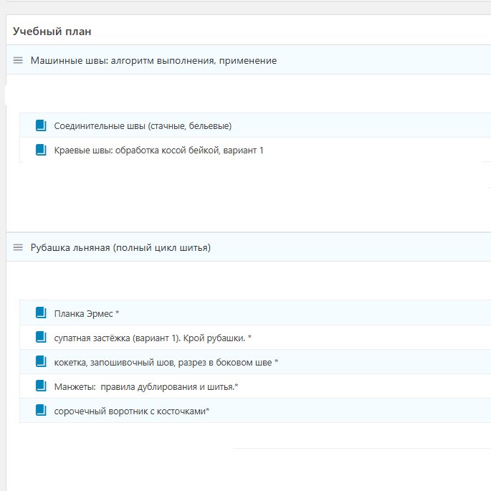This screenshot has height=491, width=491.
Task: Click the book icon beside Краевые швы lesson
Action: (x=41, y=150)
